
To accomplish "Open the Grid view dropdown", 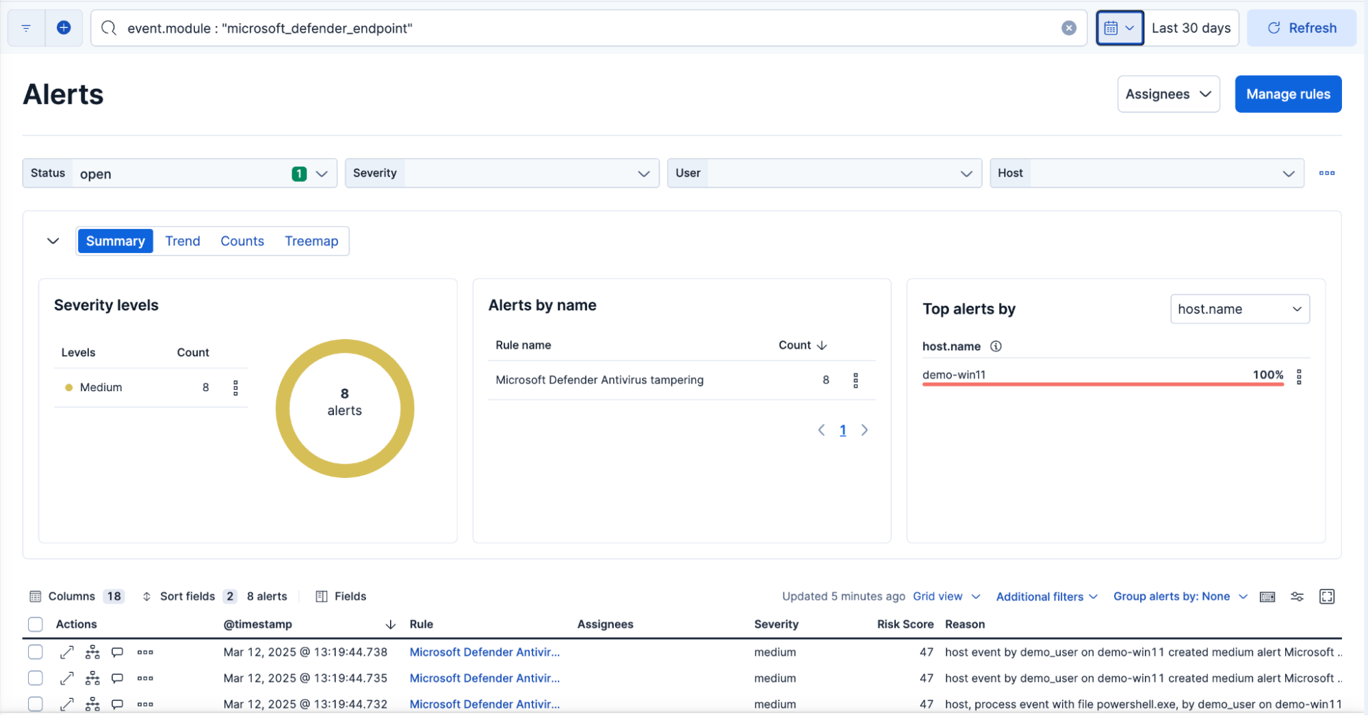I will click(946, 596).
